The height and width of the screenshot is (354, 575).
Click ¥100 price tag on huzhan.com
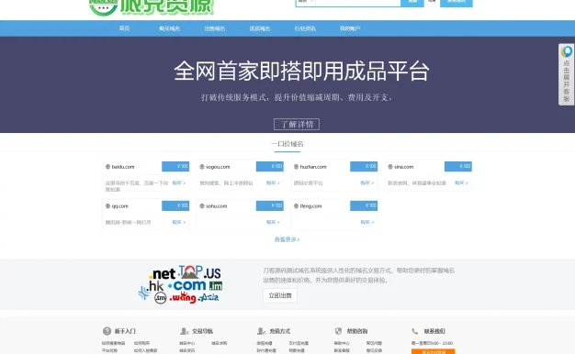[364, 166]
